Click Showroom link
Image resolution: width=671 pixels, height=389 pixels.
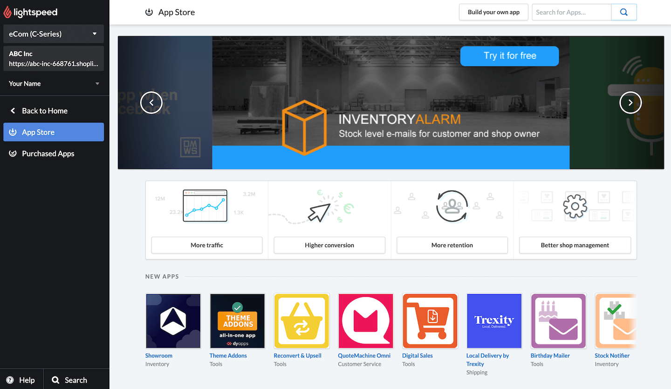click(159, 355)
